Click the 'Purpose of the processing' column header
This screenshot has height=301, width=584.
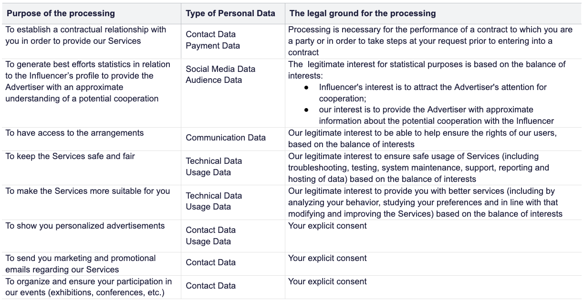[61, 13]
